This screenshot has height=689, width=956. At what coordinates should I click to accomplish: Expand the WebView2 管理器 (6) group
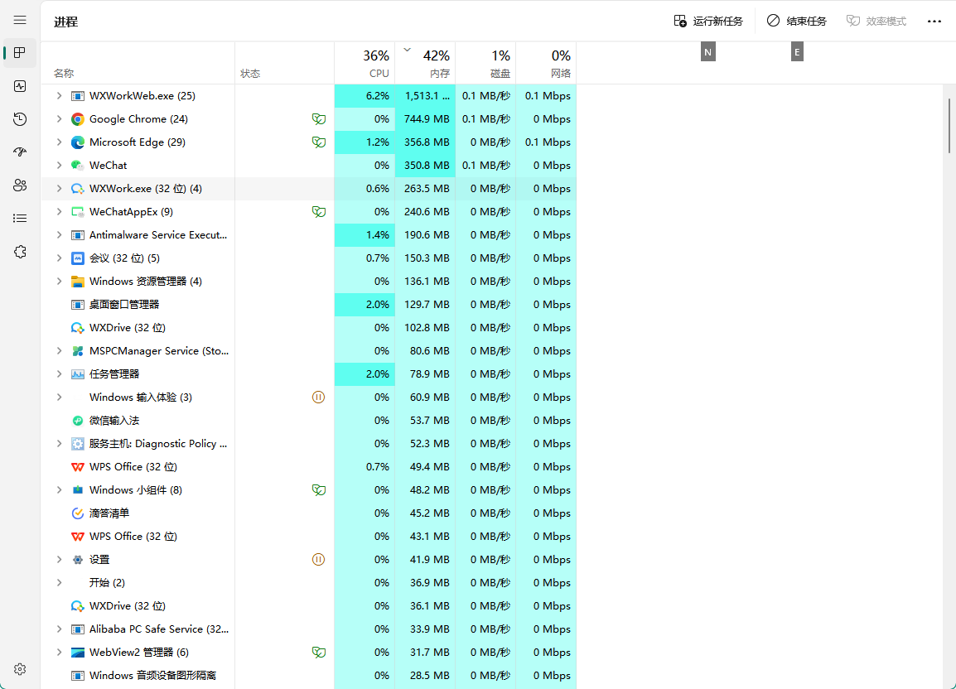click(59, 652)
